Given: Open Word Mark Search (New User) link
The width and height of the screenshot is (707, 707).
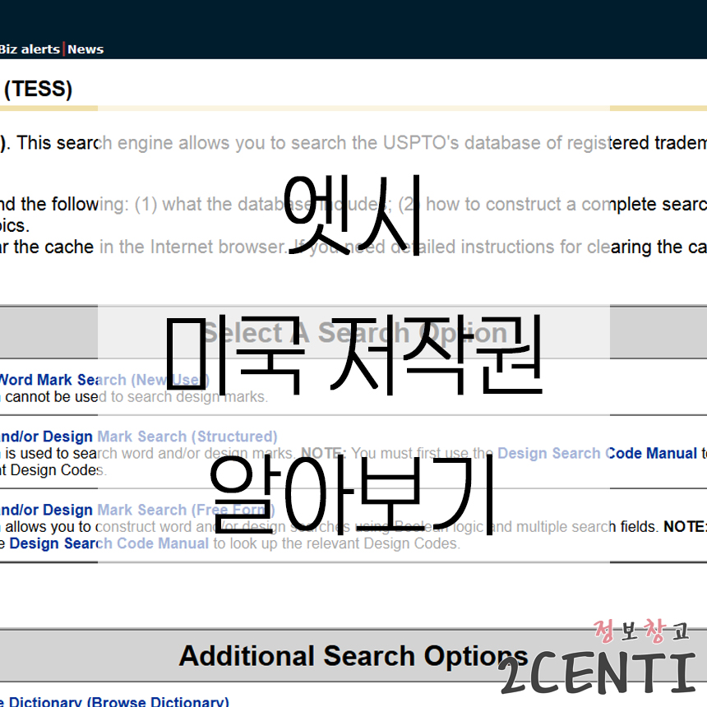Looking at the screenshot, I should [x=104, y=380].
